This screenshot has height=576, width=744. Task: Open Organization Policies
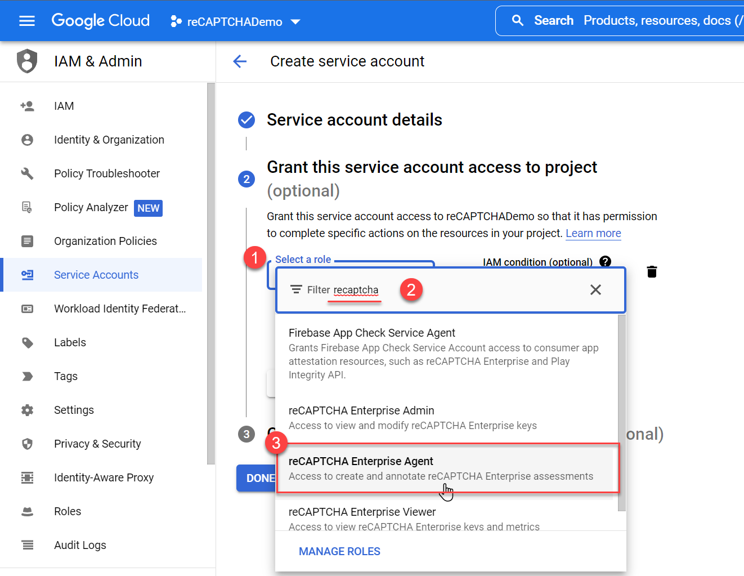(105, 241)
